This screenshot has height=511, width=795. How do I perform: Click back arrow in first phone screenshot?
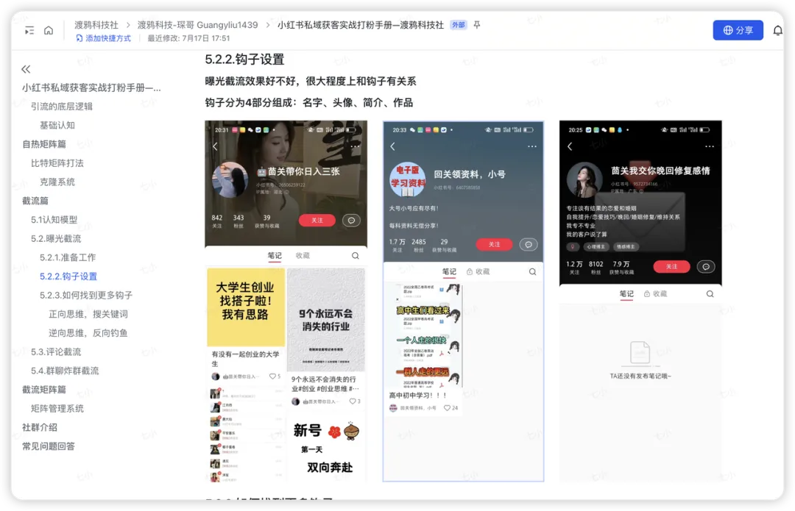(x=215, y=146)
